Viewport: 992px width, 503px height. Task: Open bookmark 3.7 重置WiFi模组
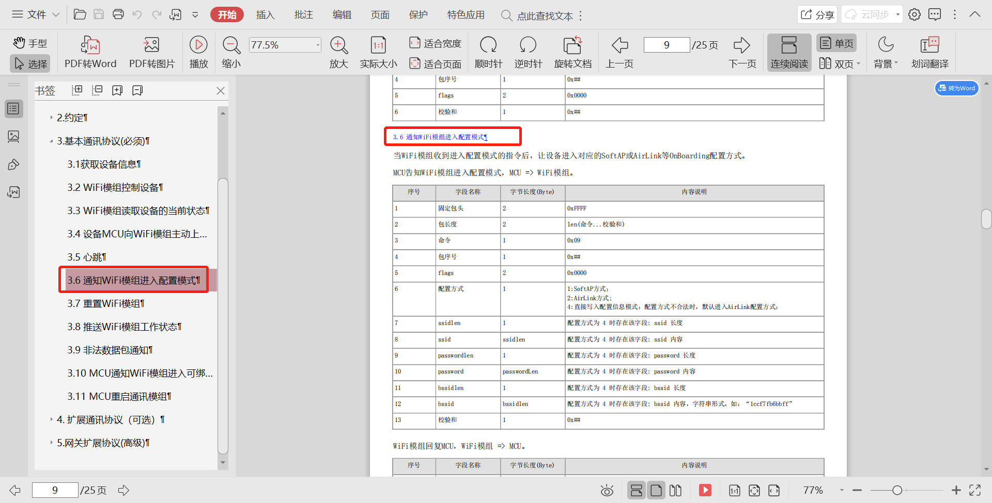(x=106, y=303)
